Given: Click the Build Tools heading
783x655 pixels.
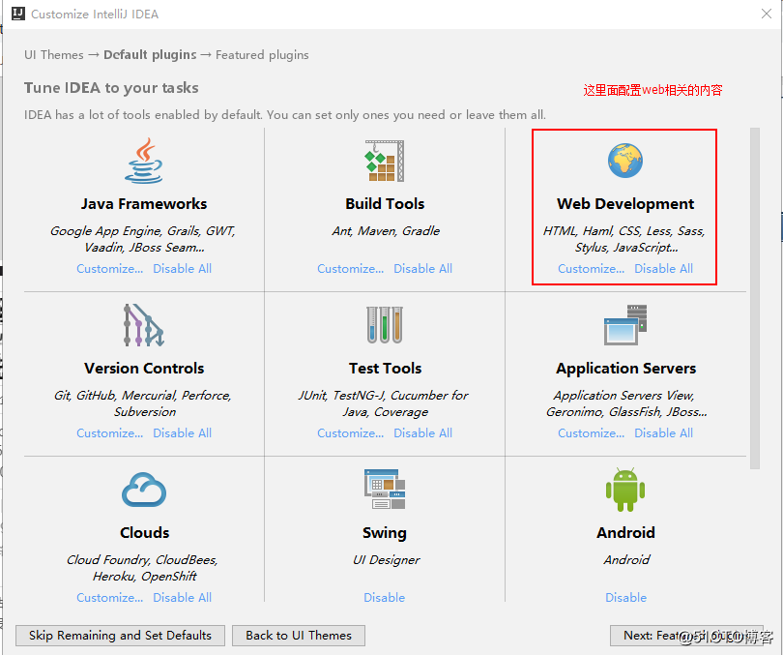Looking at the screenshot, I should [x=385, y=204].
